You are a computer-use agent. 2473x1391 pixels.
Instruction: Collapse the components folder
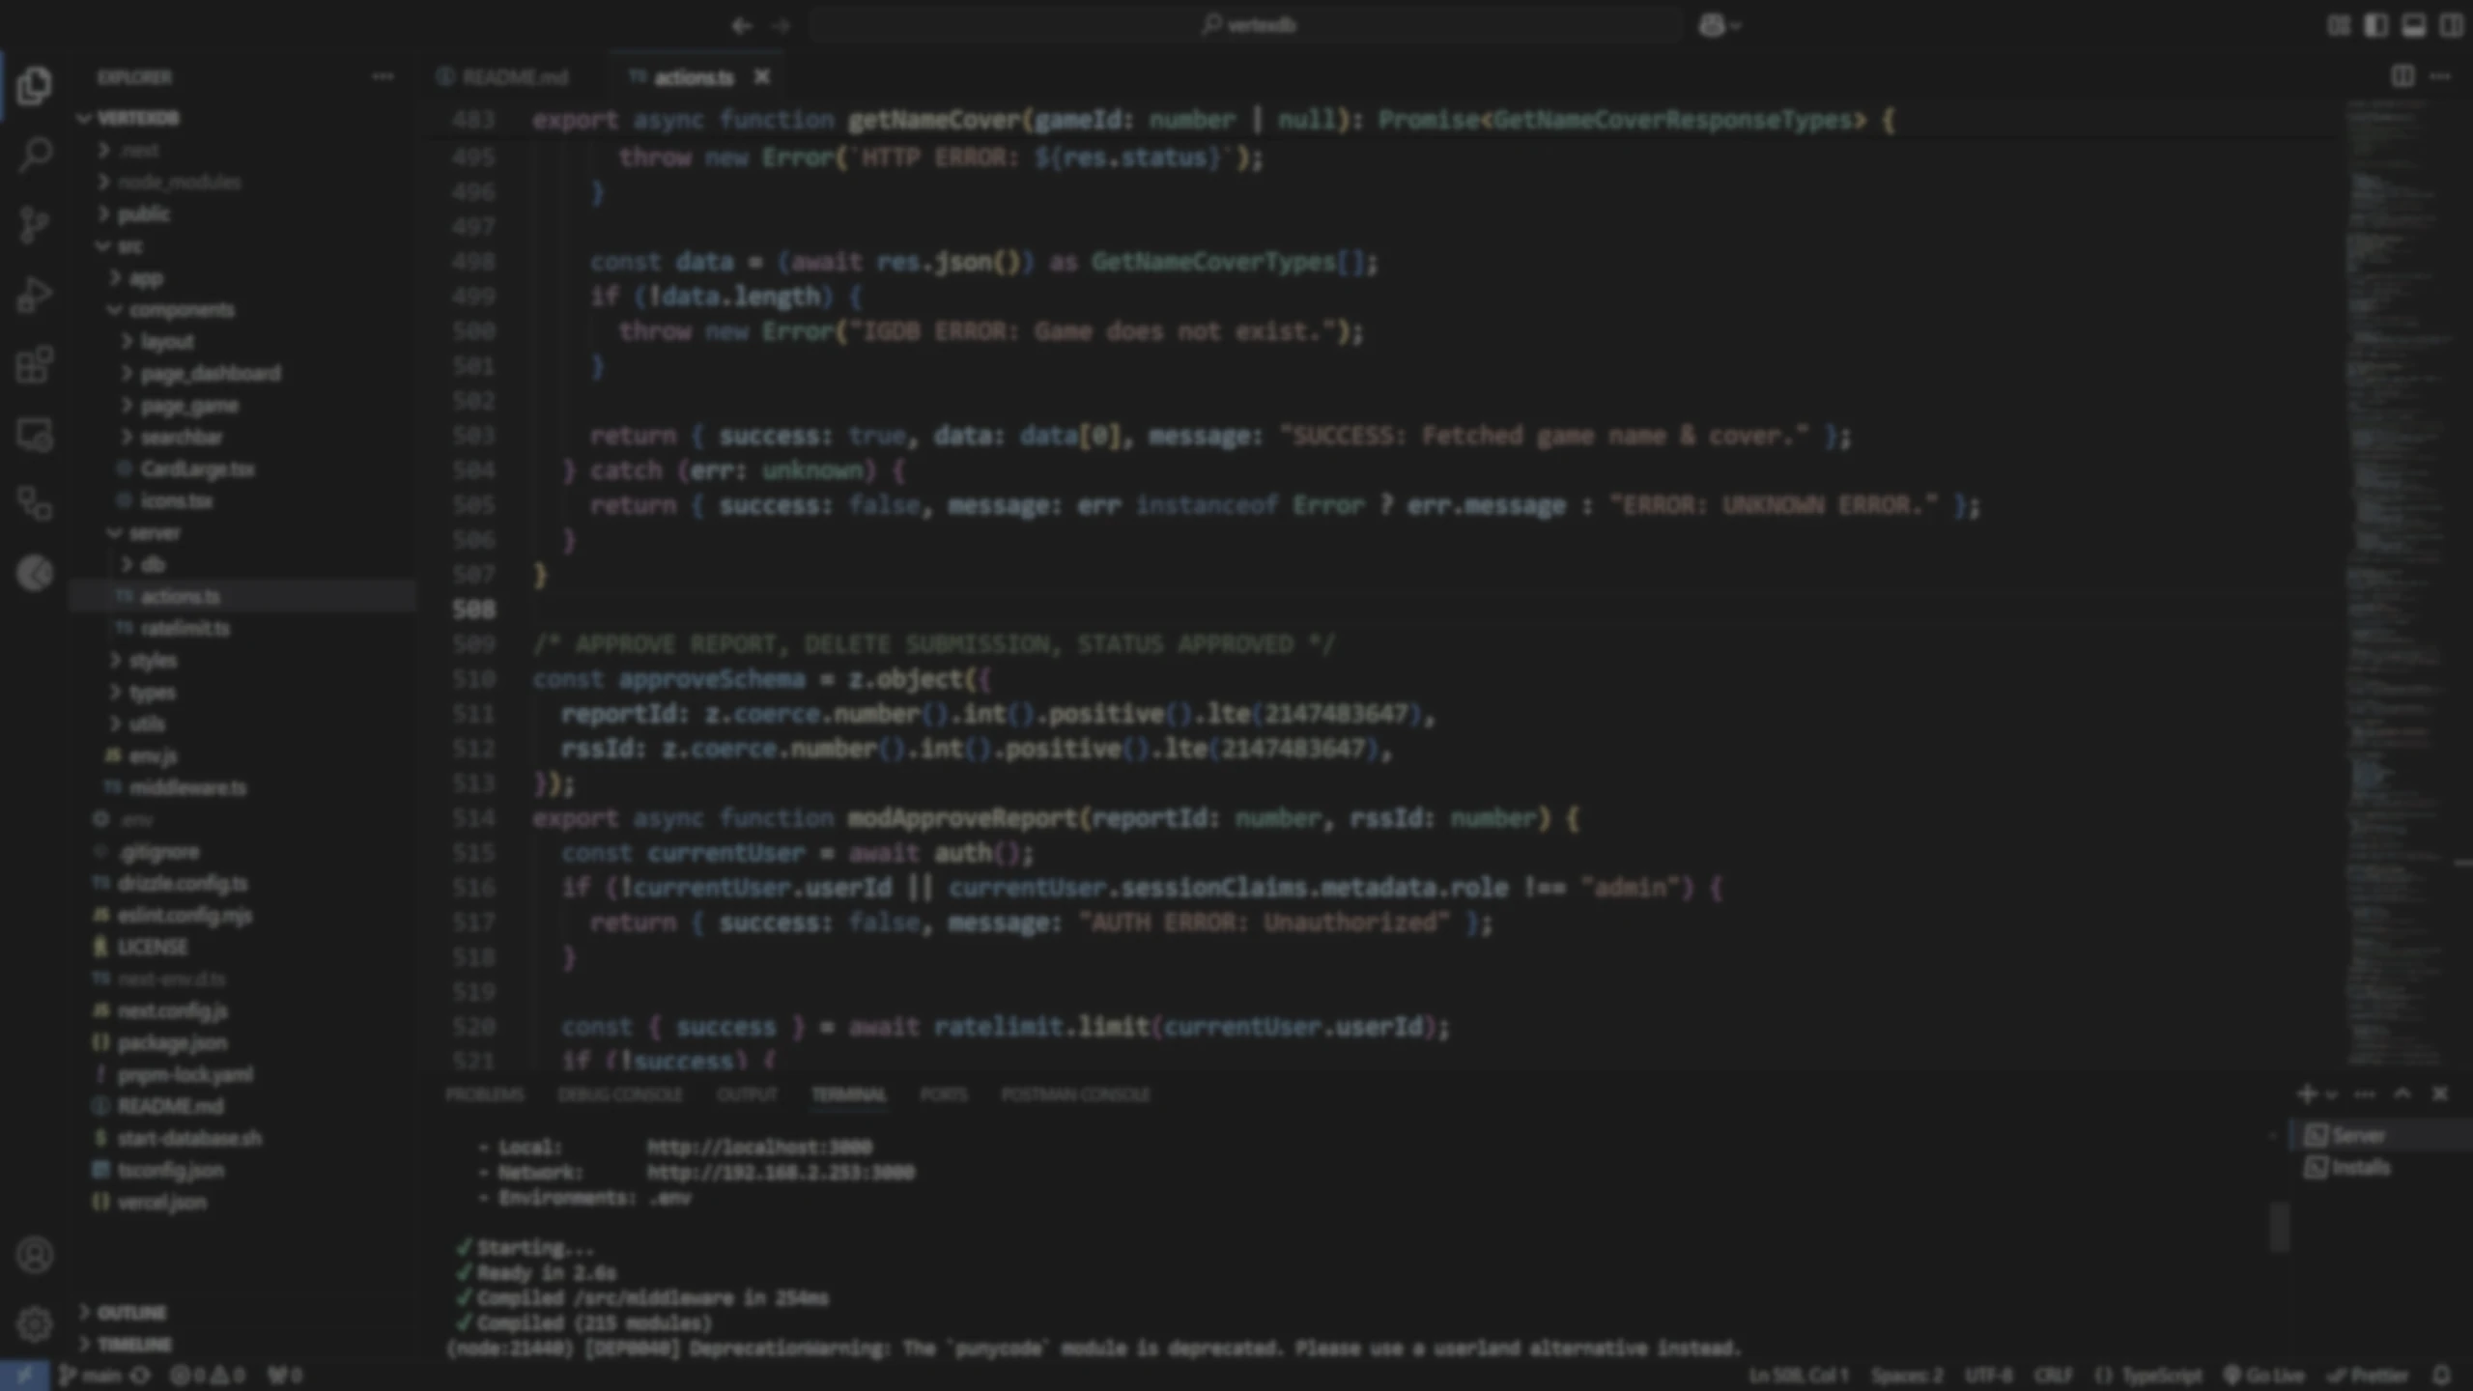pos(181,310)
